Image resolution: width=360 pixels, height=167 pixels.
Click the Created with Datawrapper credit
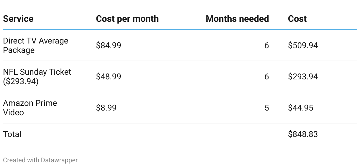[x=40, y=160]
